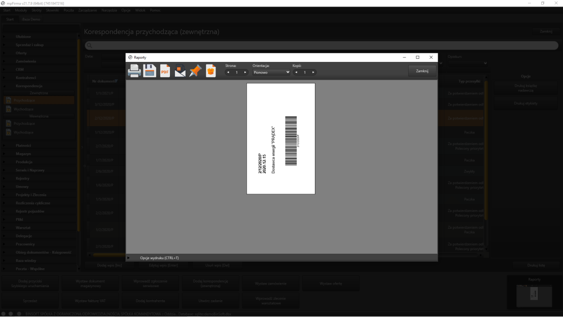Click Drukuj książkę nadawczą button
The height and width of the screenshot is (317, 563).
[525, 88]
